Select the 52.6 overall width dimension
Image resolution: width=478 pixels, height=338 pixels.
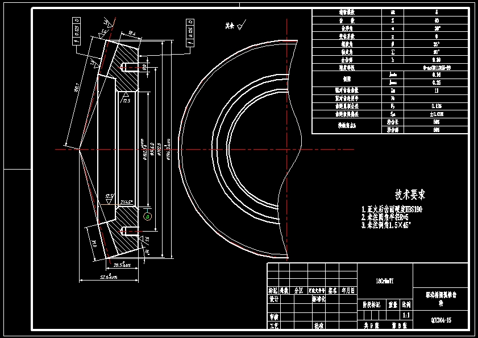pos(109,277)
